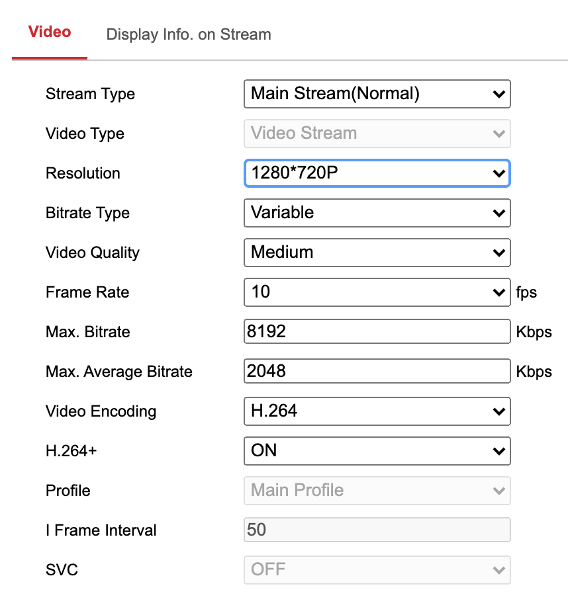Focus the Max. Average Bitrate field
Screen dimensions: 568x615
[x=377, y=372]
